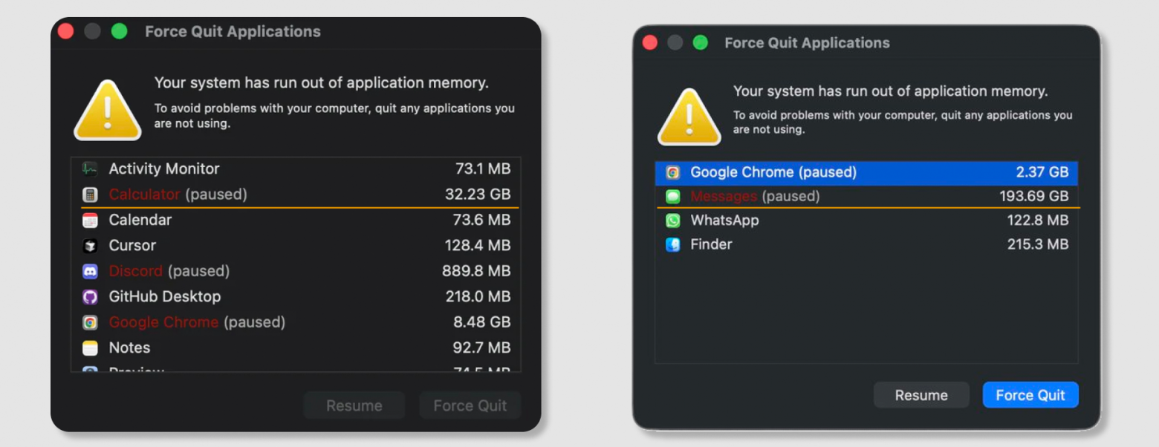
Task: Click the WhatsApp icon in right window
Action: point(673,221)
